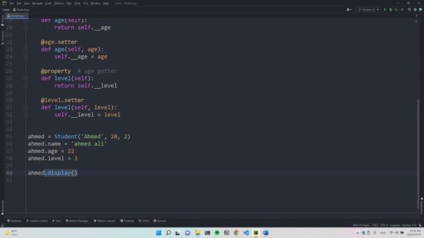Click the Python interpreter status entry
The image size is (424, 238).
click(x=409, y=225)
